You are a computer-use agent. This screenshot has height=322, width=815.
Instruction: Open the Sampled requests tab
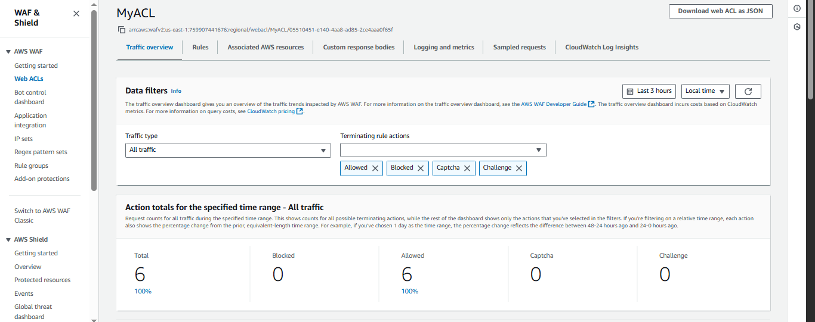(x=519, y=47)
